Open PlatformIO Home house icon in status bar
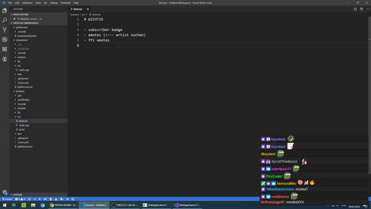The image size is (371, 209). [29, 199]
